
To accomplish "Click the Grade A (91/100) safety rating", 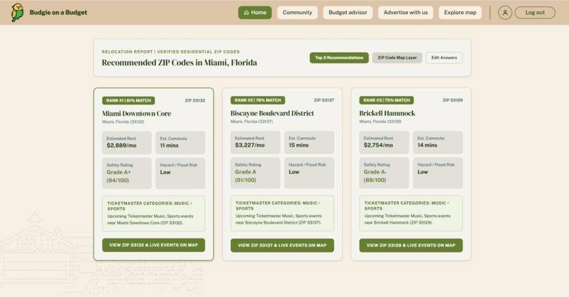I will pyautogui.click(x=245, y=176).
